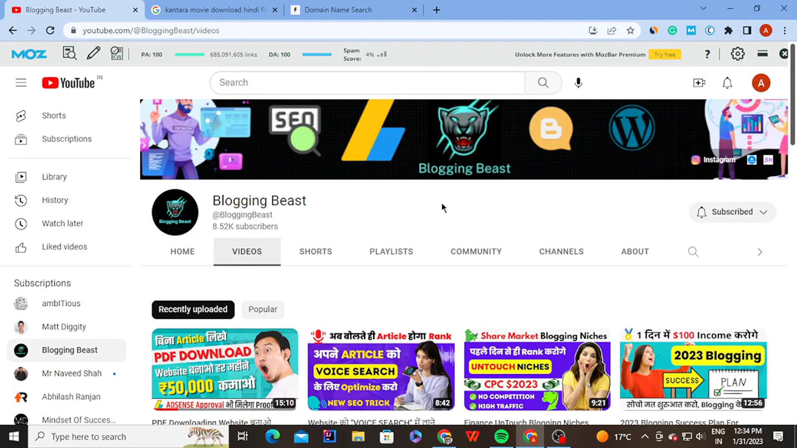Play the Voice Search SEO trick video

point(381,370)
